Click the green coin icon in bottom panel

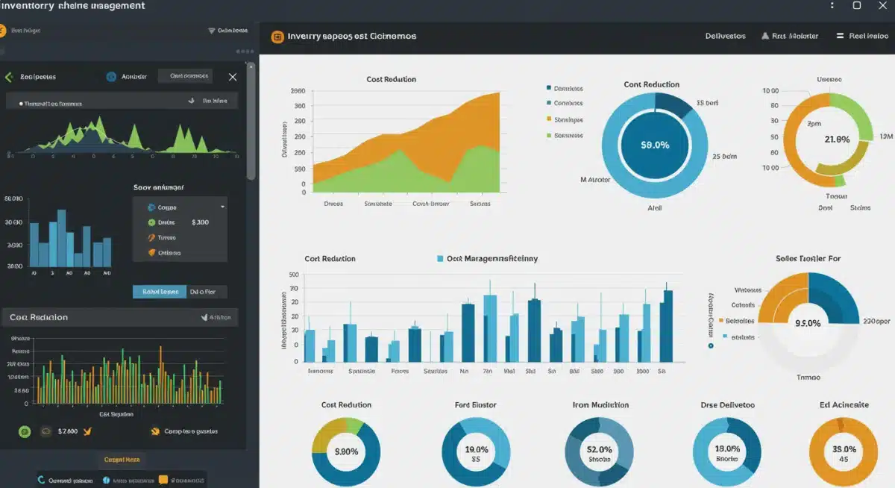[25, 431]
